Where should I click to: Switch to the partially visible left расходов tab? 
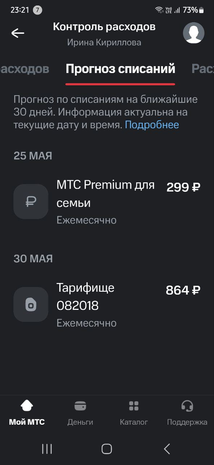pos(24,69)
